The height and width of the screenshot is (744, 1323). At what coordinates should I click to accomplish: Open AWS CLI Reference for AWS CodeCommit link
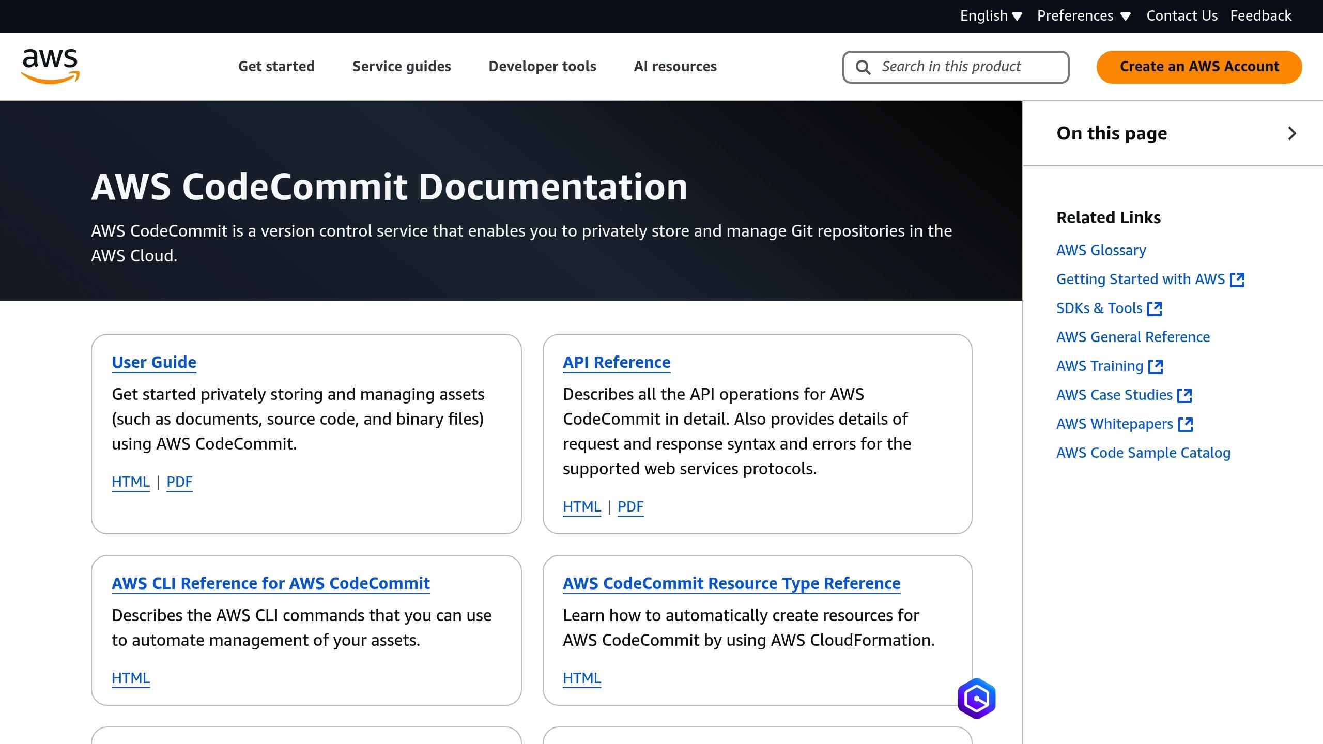coord(271,583)
